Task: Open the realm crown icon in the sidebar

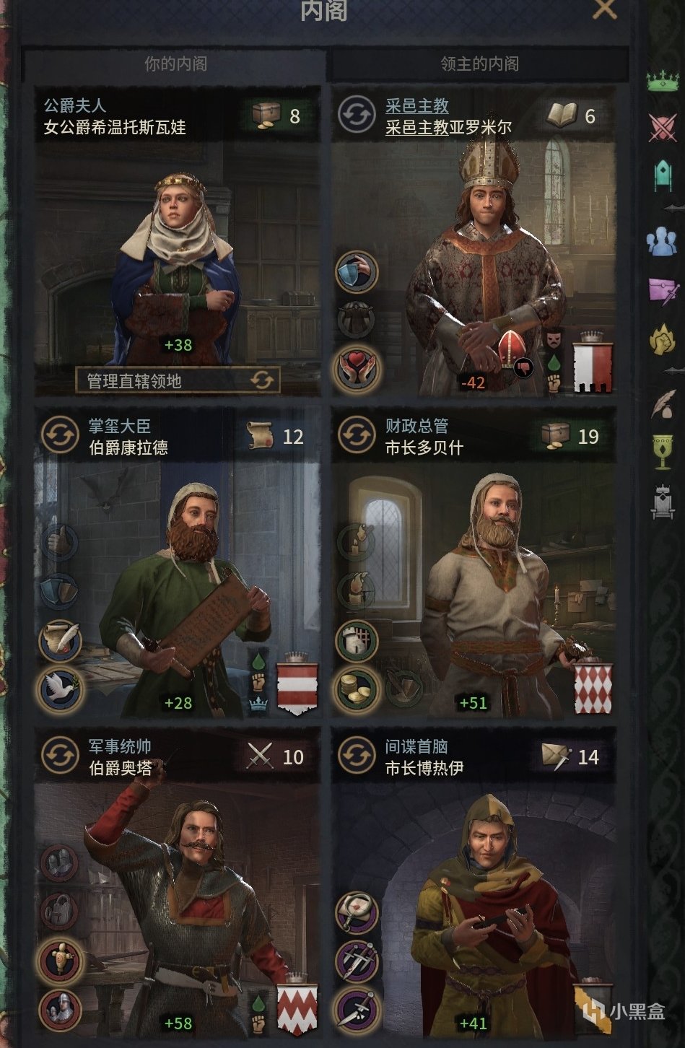Action: coord(662,80)
